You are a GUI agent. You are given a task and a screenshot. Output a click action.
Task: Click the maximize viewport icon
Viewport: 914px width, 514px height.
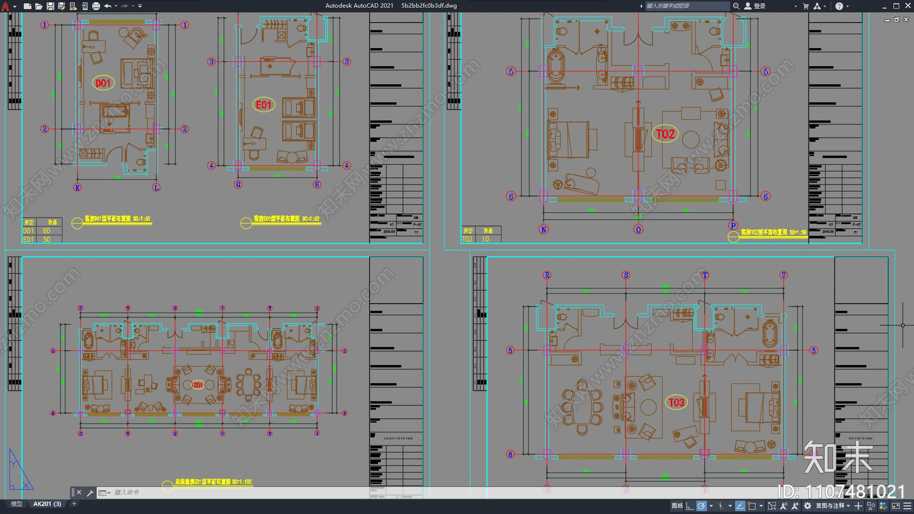pyautogui.click(x=772, y=505)
